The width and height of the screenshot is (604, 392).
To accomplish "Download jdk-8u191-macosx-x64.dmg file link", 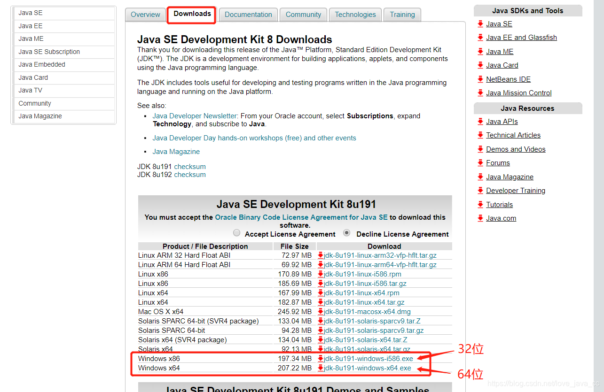I will 367,312.
